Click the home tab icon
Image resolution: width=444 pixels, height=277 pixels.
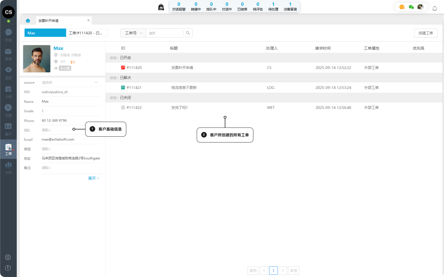point(28,21)
